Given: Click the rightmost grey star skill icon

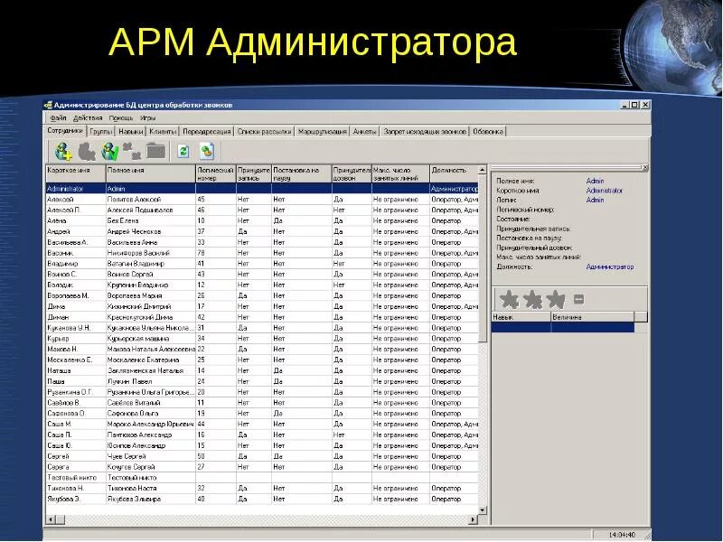Looking at the screenshot, I should point(556,300).
